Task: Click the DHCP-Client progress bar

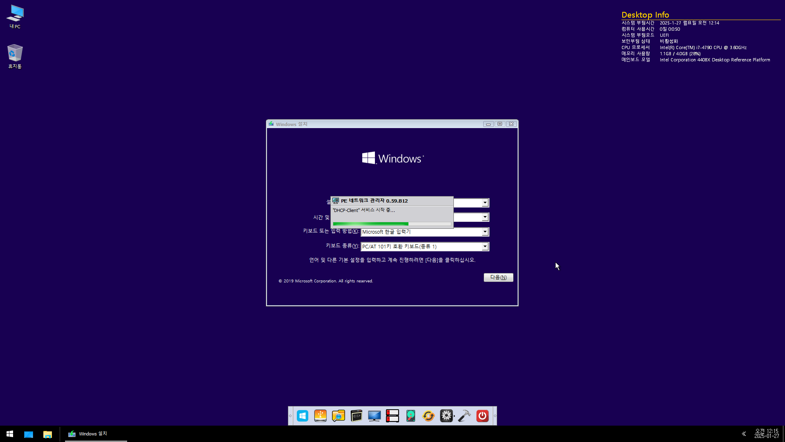Action: (x=392, y=224)
